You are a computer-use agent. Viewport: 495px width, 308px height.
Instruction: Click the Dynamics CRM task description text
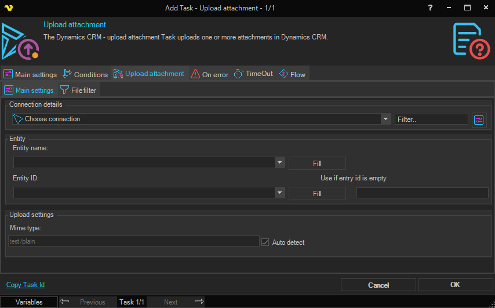tap(185, 37)
